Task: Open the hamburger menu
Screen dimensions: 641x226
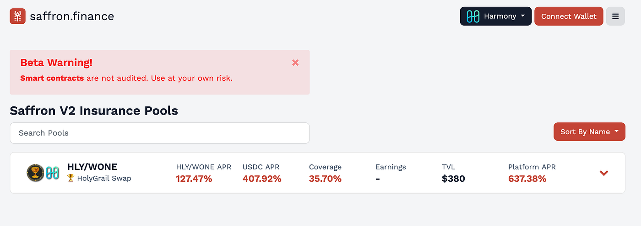Action: coord(615,16)
